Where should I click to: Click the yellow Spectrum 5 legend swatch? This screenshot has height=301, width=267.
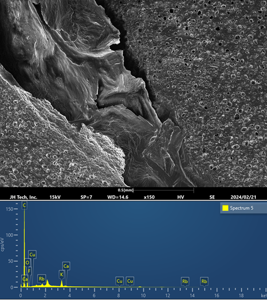tap(225, 208)
